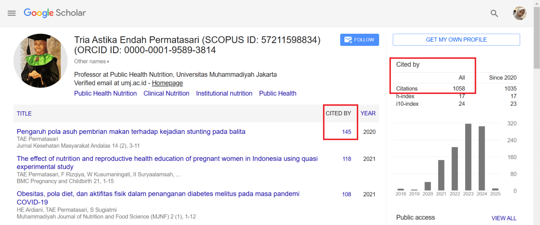Open the Public Health Nutrition interest tag
Screen dimensions: 540x225
pyautogui.click(x=105, y=93)
